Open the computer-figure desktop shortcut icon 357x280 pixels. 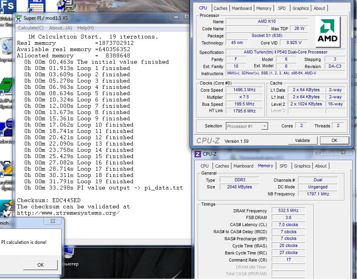pos(66,6)
